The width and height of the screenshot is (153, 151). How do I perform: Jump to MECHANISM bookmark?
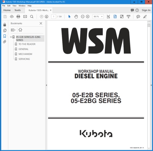tap(25, 54)
